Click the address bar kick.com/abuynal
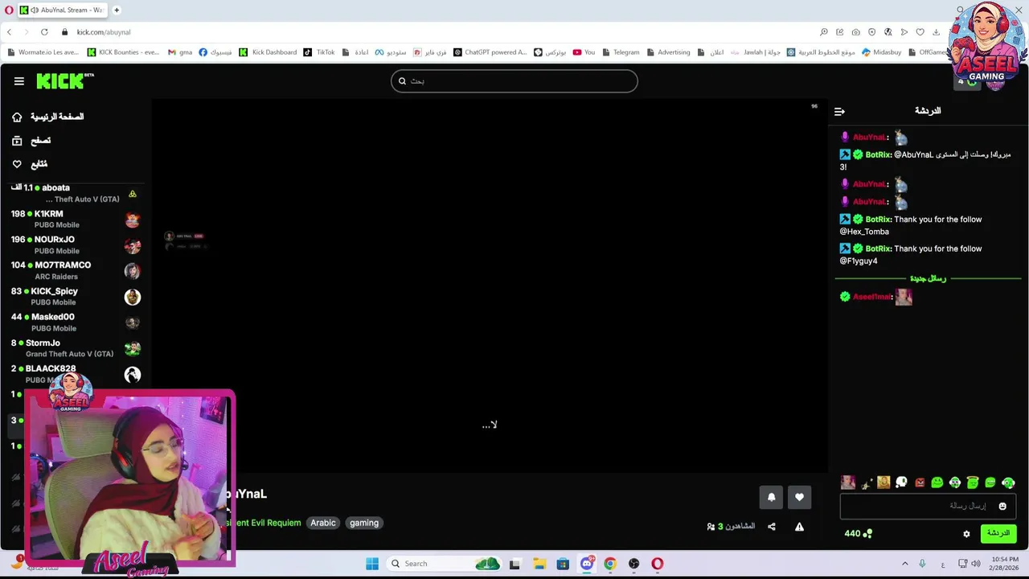 coord(104,32)
